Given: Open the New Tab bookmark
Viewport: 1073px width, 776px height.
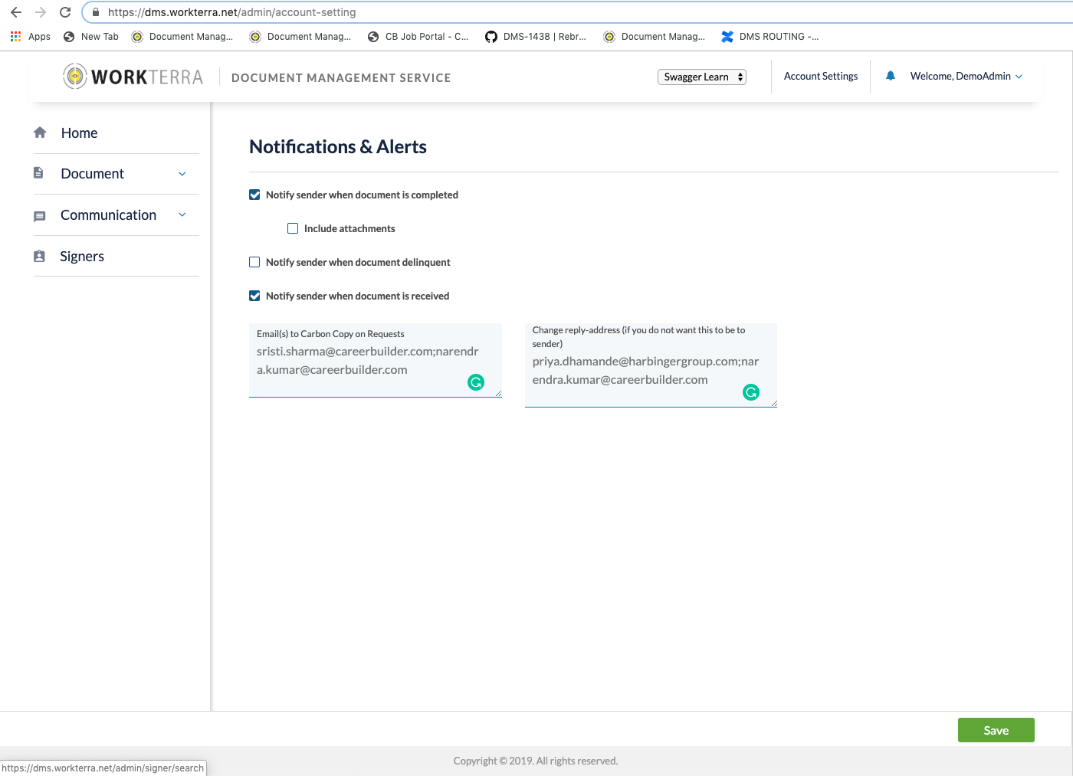Looking at the screenshot, I should coord(91,36).
